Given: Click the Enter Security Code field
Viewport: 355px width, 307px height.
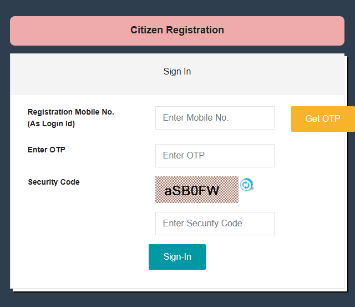Looking at the screenshot, I should pos(215,224).
